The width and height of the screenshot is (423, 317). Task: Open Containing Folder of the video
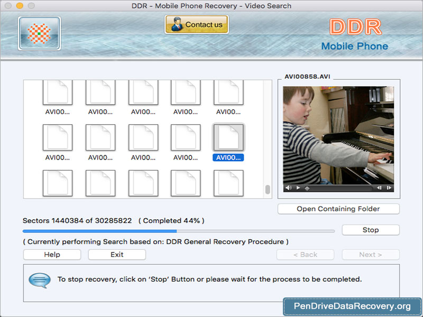[338, 209]
